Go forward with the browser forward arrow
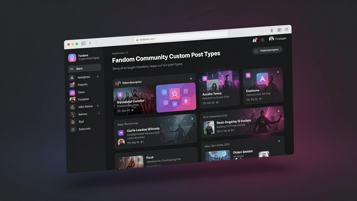The width and height of the screenshot is (357, 201). click(x=96, y=42)
